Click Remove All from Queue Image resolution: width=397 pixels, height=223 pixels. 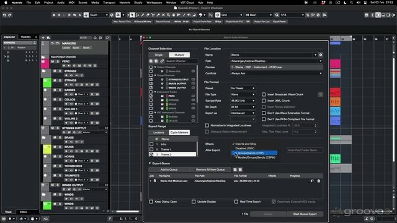(x=210, y=170)
